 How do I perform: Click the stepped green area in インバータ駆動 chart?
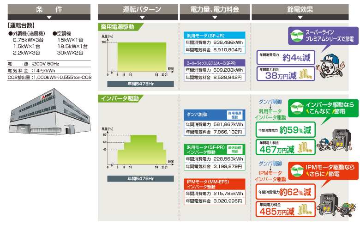point(142,152)
